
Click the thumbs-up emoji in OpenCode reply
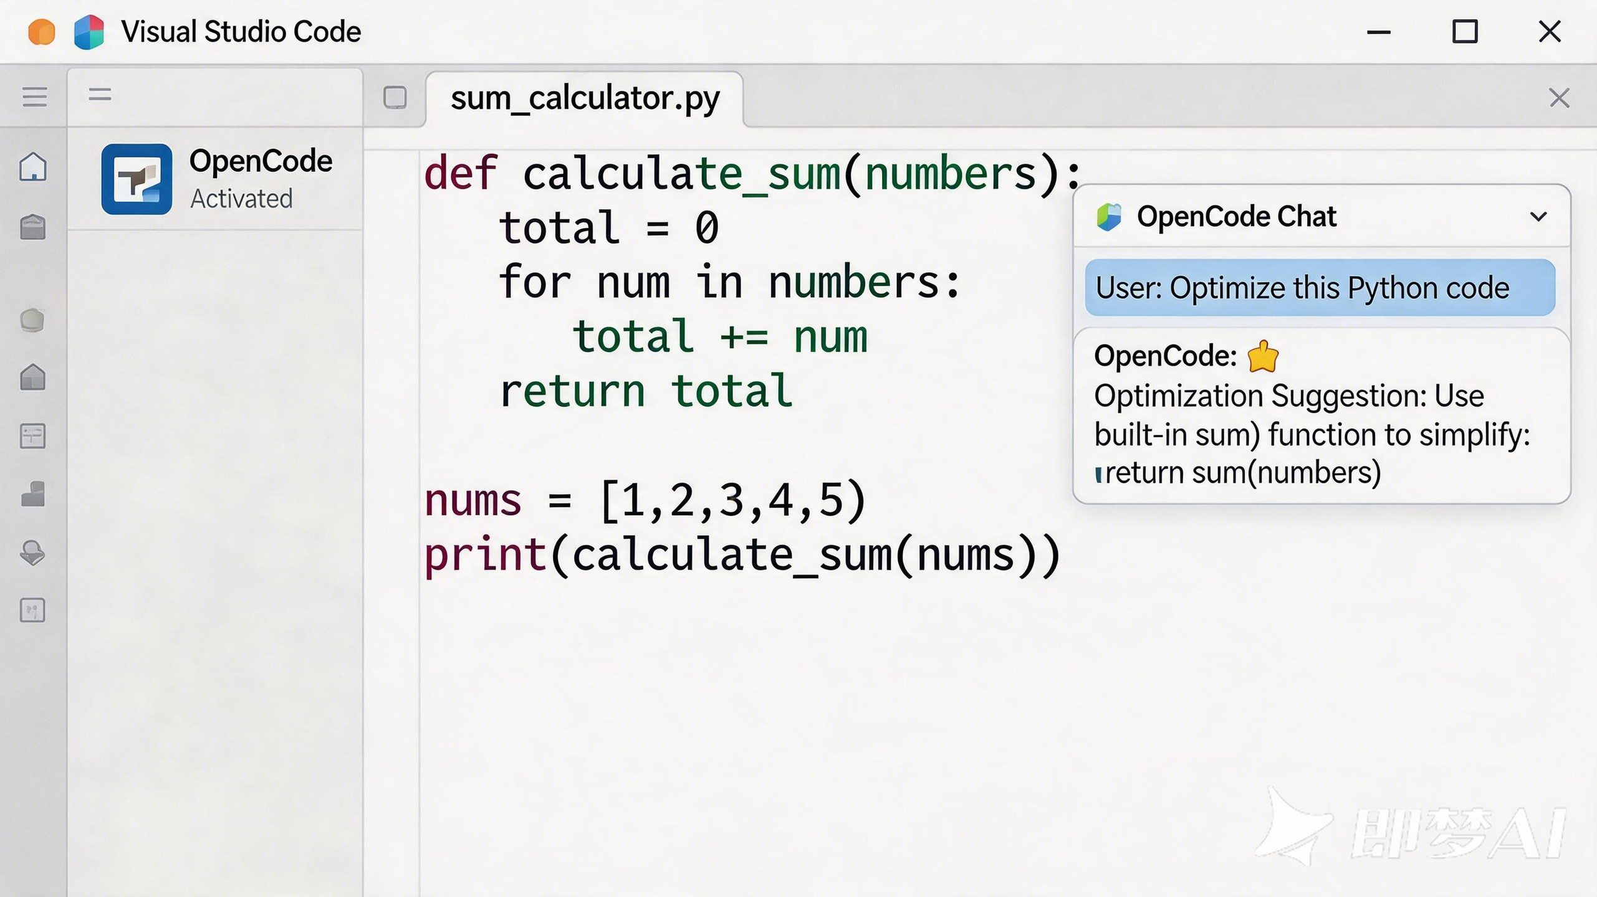pos(1262,356)
